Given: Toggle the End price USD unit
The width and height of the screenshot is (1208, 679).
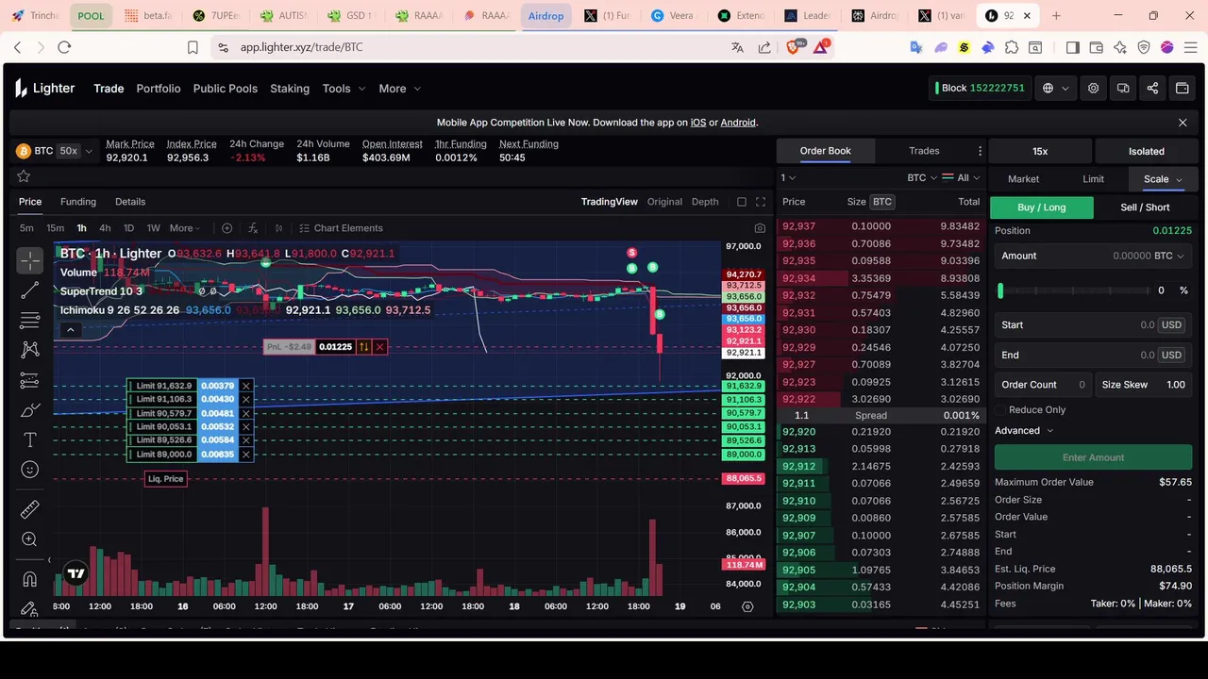Looking at the screenshot, I should coord(1171,356).
